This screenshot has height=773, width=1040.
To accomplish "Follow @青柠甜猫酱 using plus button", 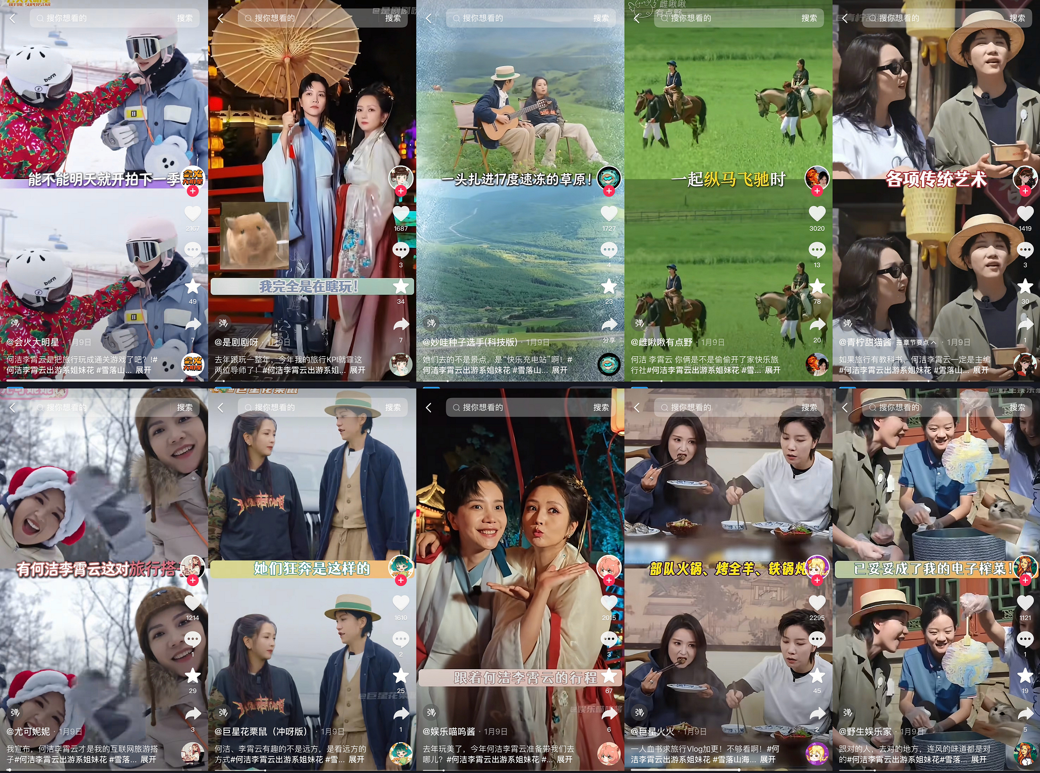I will 1025,191.
